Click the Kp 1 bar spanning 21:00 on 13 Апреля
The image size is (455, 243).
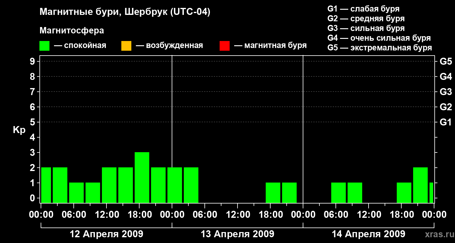(289, 193)
